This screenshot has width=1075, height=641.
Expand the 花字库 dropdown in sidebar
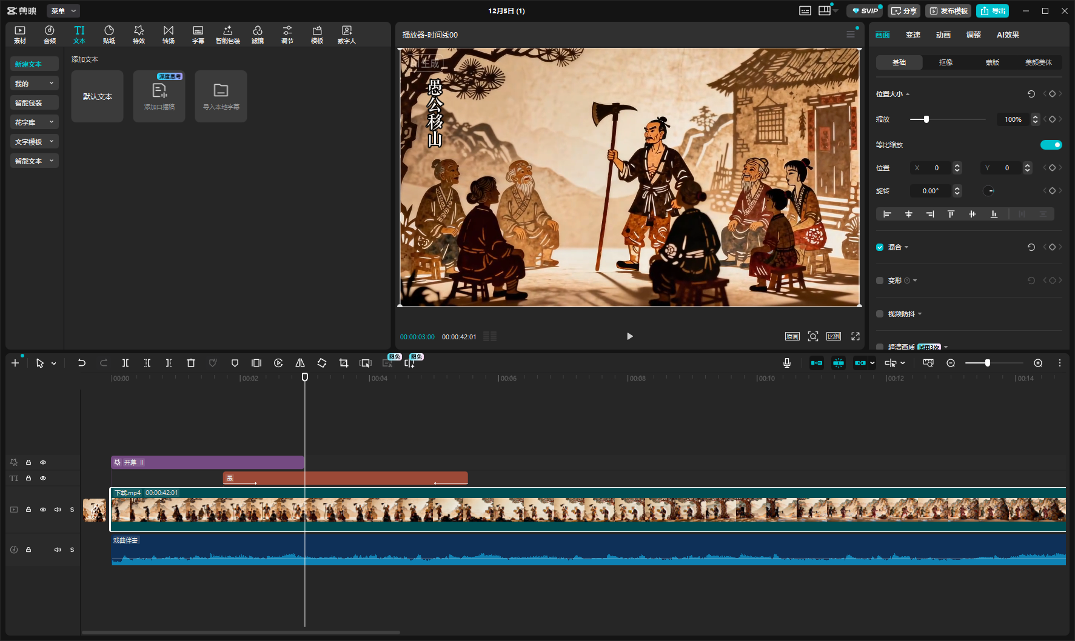[x=34, y=122]
